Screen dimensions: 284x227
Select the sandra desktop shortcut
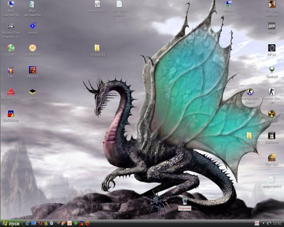33,28
